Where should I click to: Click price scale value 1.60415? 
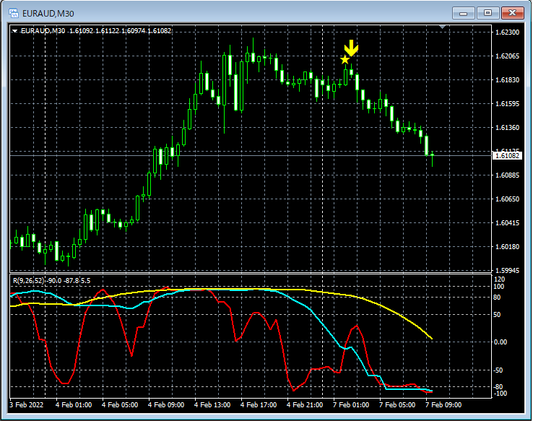coord(508,223)
